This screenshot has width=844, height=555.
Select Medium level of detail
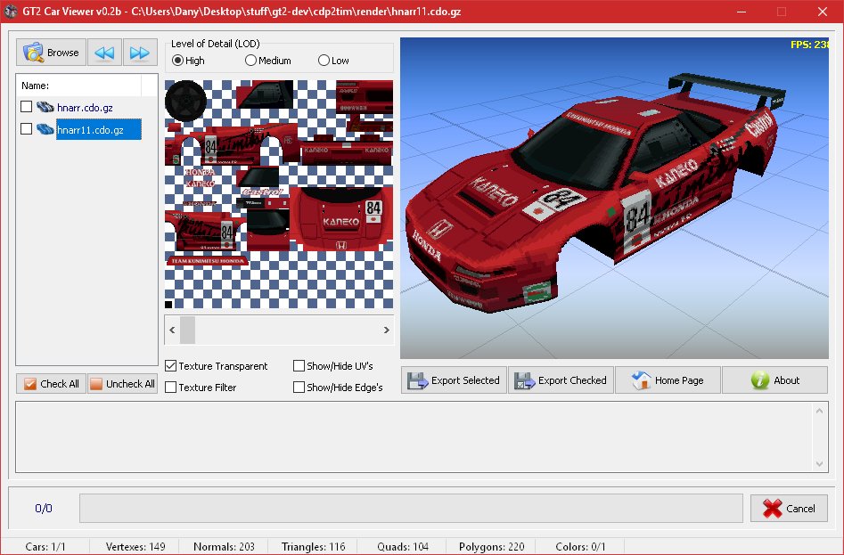268,61
